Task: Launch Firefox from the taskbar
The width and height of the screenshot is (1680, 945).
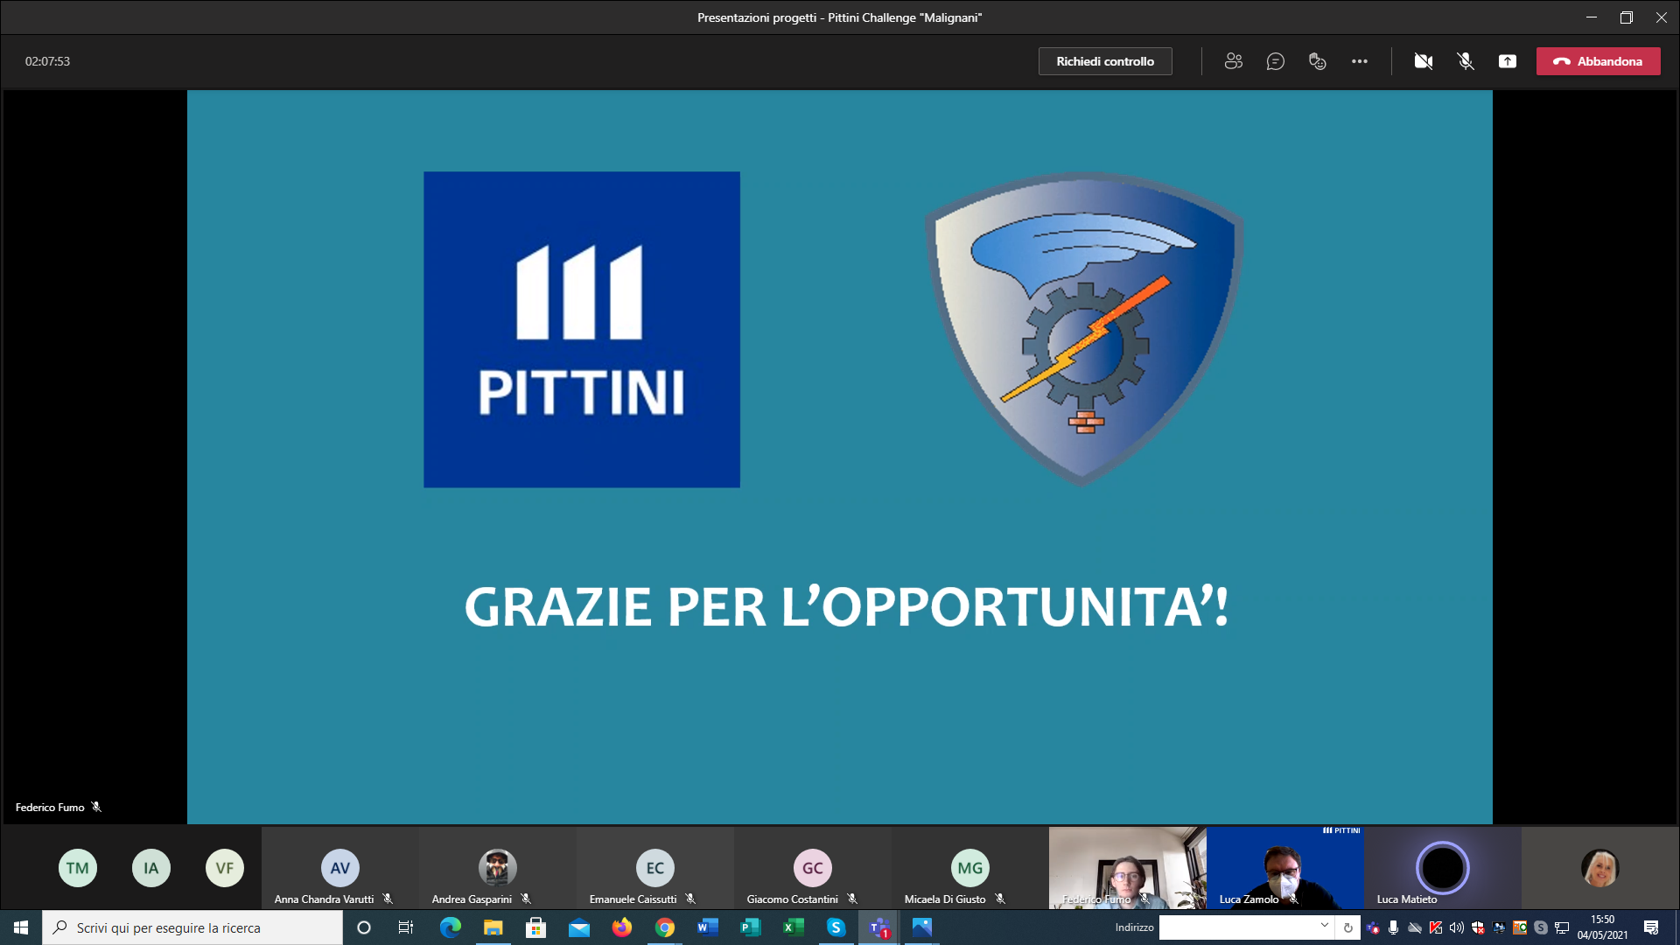Action: pyautogui.click(x=622, y=927)
